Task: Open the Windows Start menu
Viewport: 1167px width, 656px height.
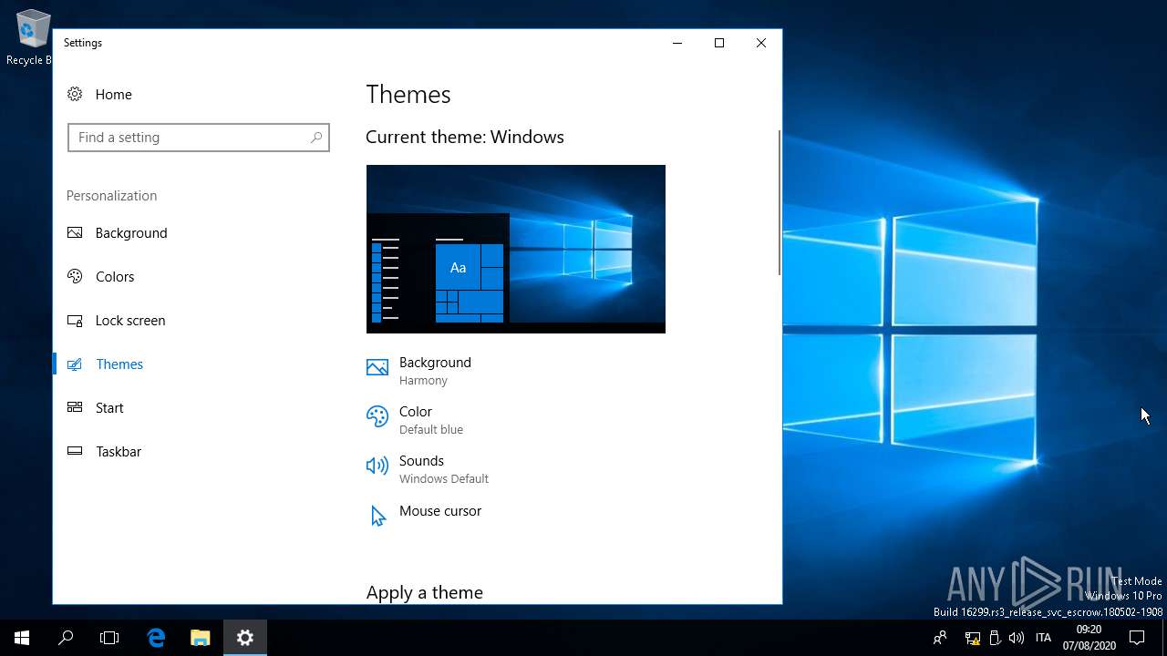Action: pos(22,638)
